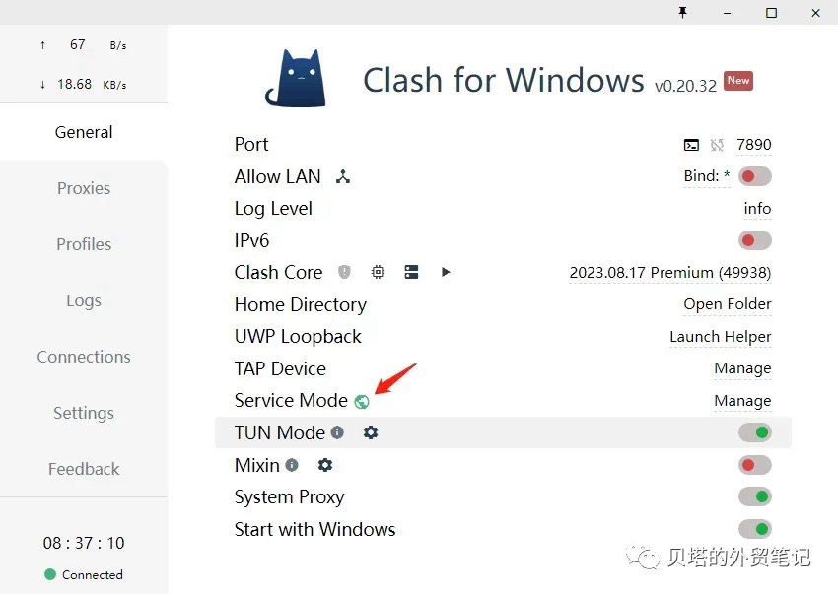Image resolution: width=838 pixels, height=594 pixels.
Task: Open TUN Mode gear settings
Action: 371,432
